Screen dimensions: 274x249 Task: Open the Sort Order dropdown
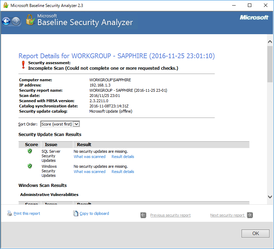coord(60,124)
